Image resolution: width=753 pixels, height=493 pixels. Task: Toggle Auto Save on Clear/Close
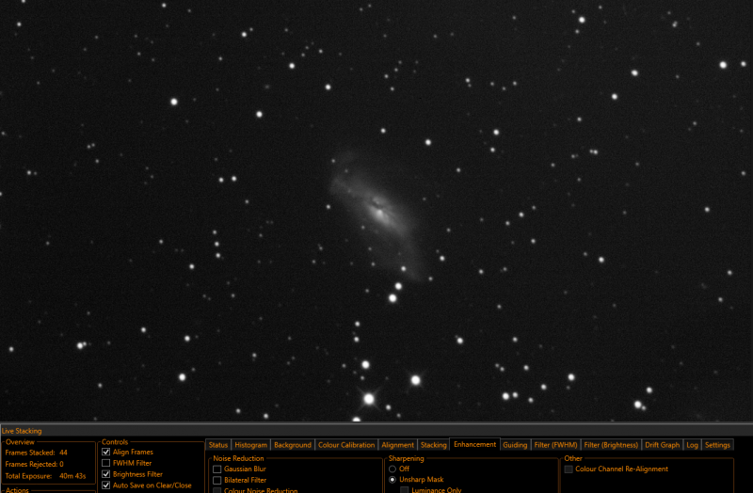point(106,485)
